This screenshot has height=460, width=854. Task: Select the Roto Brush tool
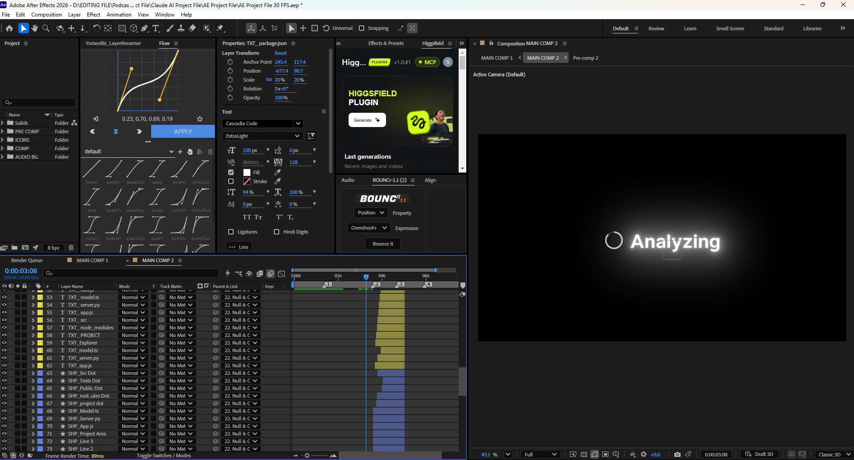(x=207, y=28)
